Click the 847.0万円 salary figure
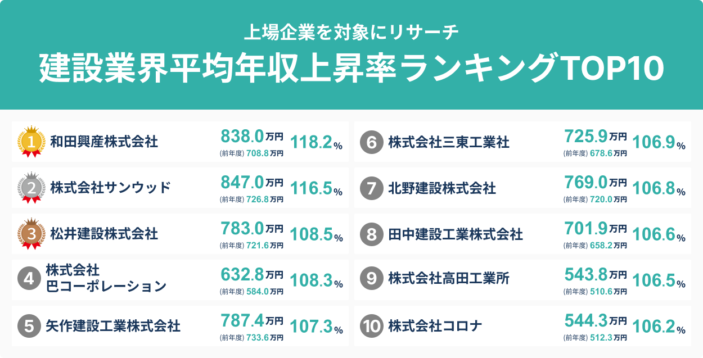The height and width of the screenshot is (358, 703). click(251, 182)
